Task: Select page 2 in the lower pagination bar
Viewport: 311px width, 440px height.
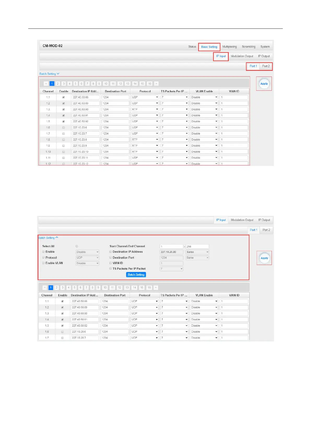Action: 57,287
